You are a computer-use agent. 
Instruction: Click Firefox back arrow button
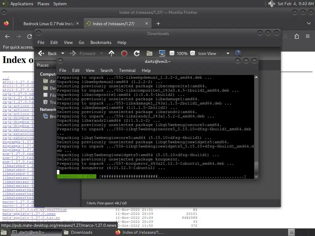click(7, 36)
